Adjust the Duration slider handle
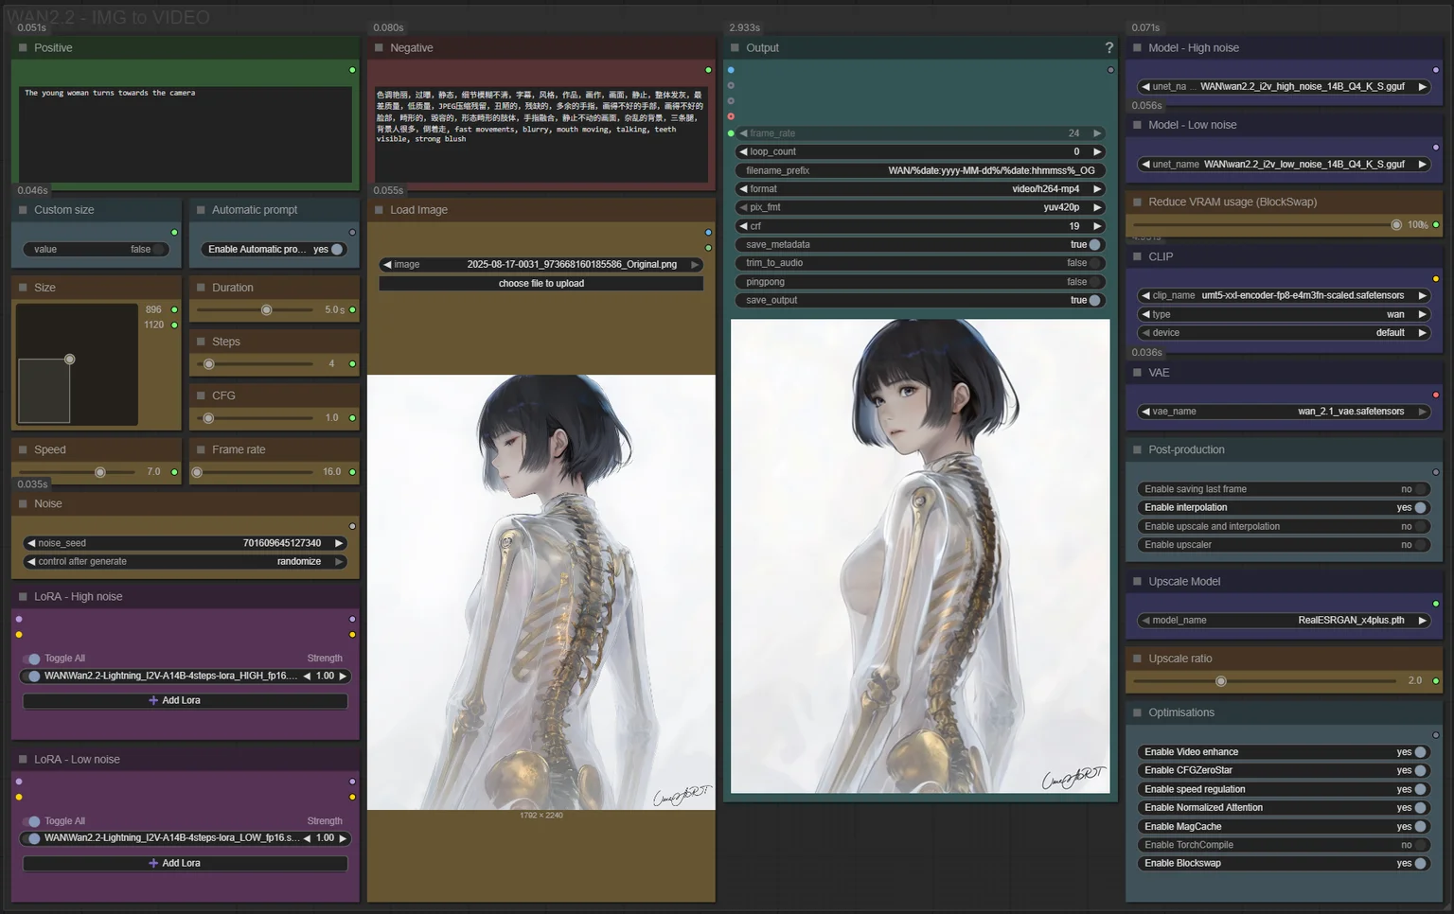The height and width of the screenshot is (914, 1454). (267, 309)
